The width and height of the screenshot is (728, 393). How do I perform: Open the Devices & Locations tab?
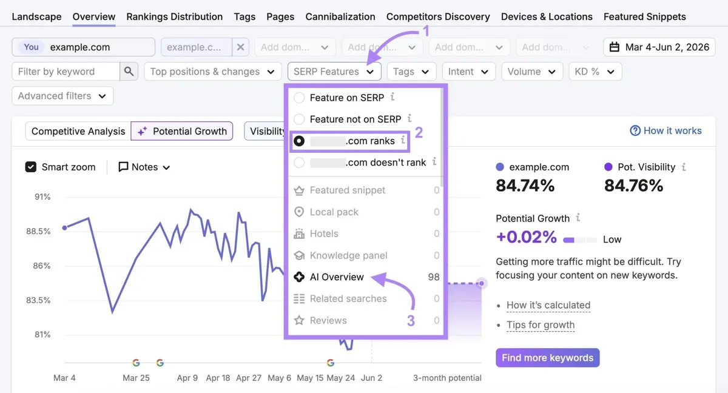[547, 17]
